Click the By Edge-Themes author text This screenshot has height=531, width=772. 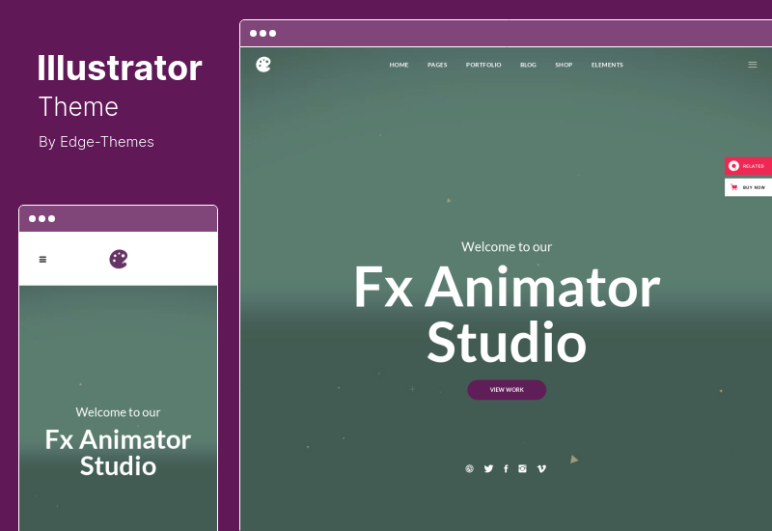click(96, 142)
